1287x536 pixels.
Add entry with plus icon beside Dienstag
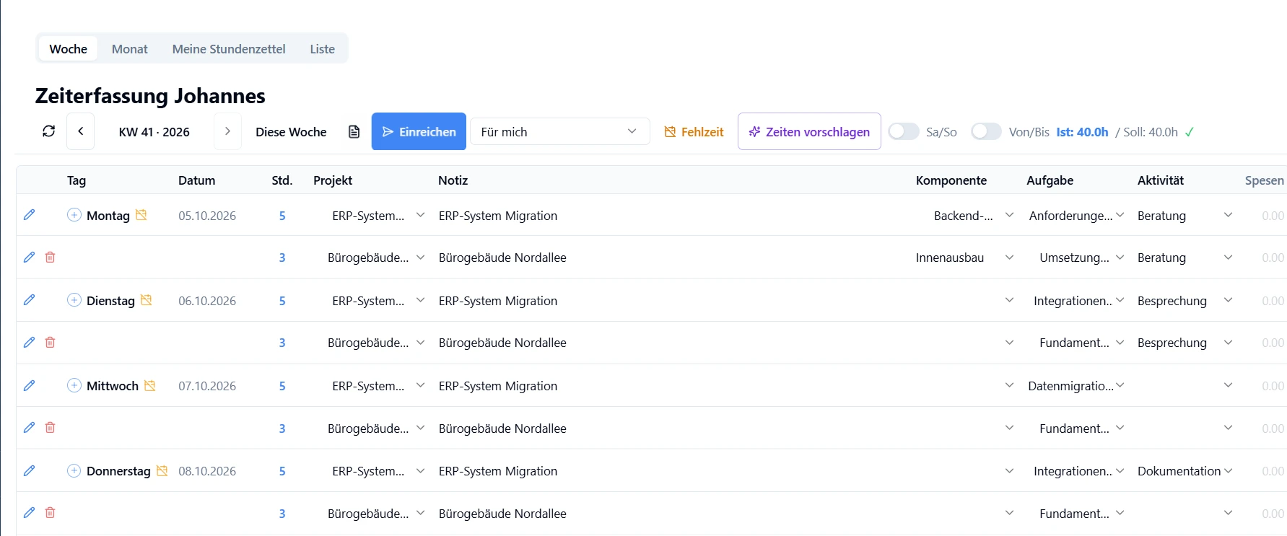74,300
